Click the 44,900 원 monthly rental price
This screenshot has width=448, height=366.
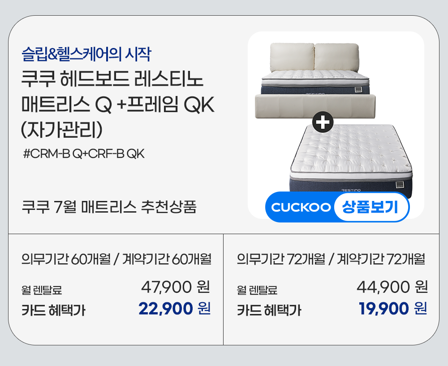pos(392,286)
